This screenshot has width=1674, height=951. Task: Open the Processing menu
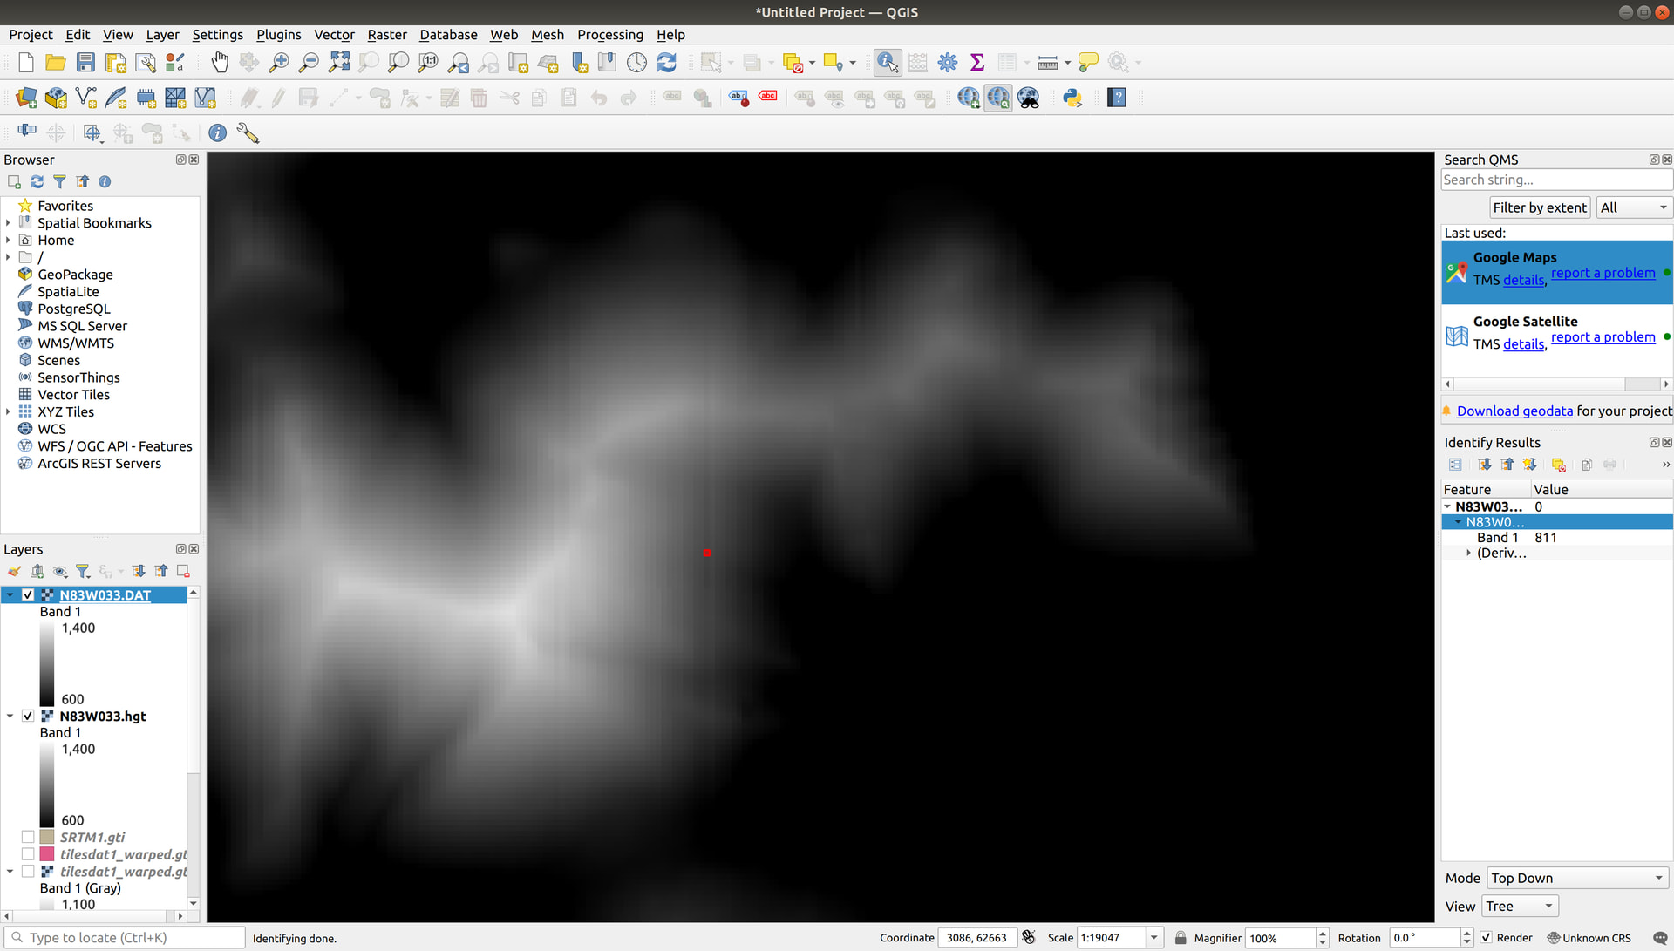609,35
